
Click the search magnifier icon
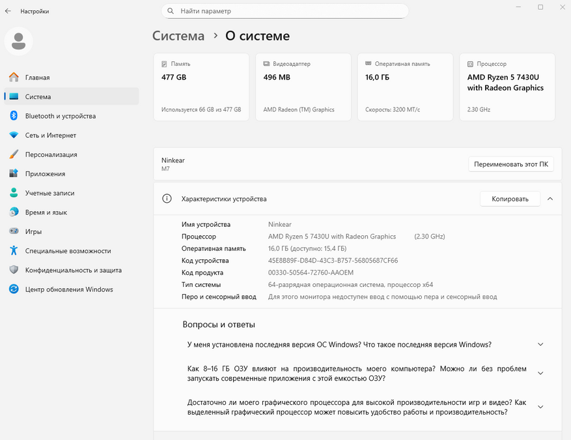click(171, 11)
